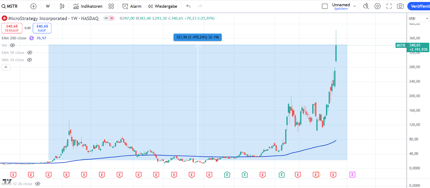
Task: Click the 200,00 price axis label
Action: click(414, 96)
